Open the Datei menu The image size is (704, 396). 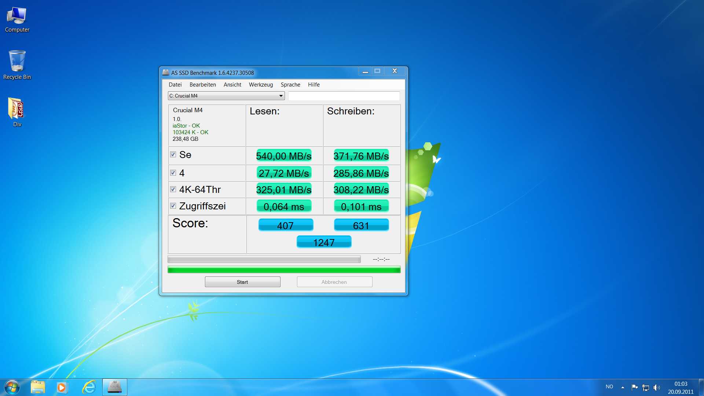[175, 85]
